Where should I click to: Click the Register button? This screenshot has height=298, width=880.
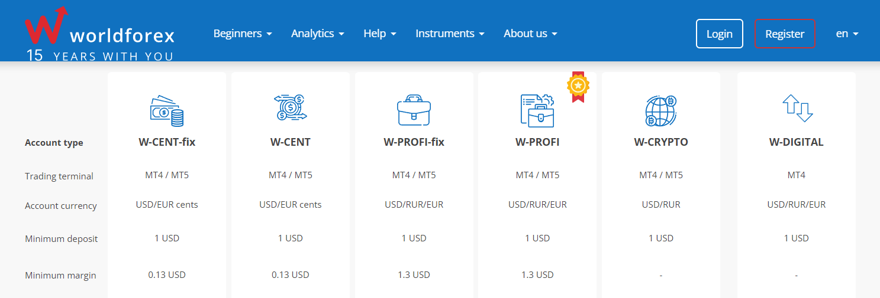(785, 34)
